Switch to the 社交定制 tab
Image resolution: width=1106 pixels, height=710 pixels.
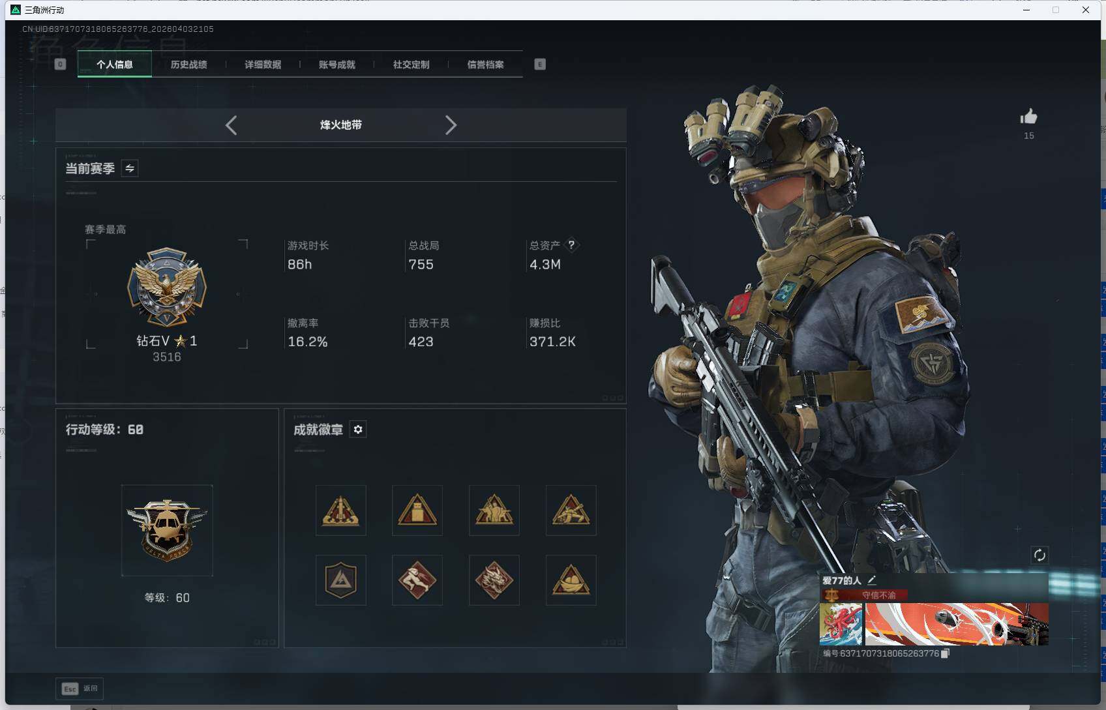411,65
